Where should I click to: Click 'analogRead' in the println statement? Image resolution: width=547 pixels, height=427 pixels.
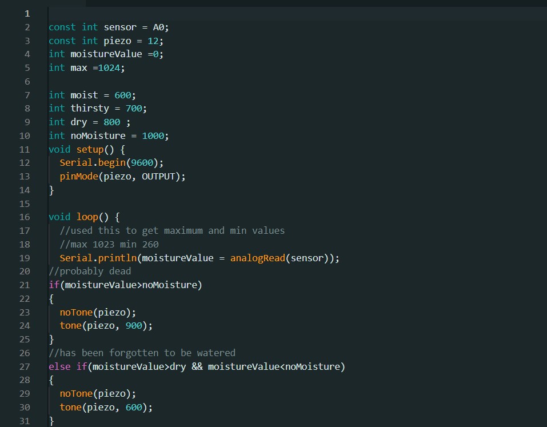coord(257,258)
